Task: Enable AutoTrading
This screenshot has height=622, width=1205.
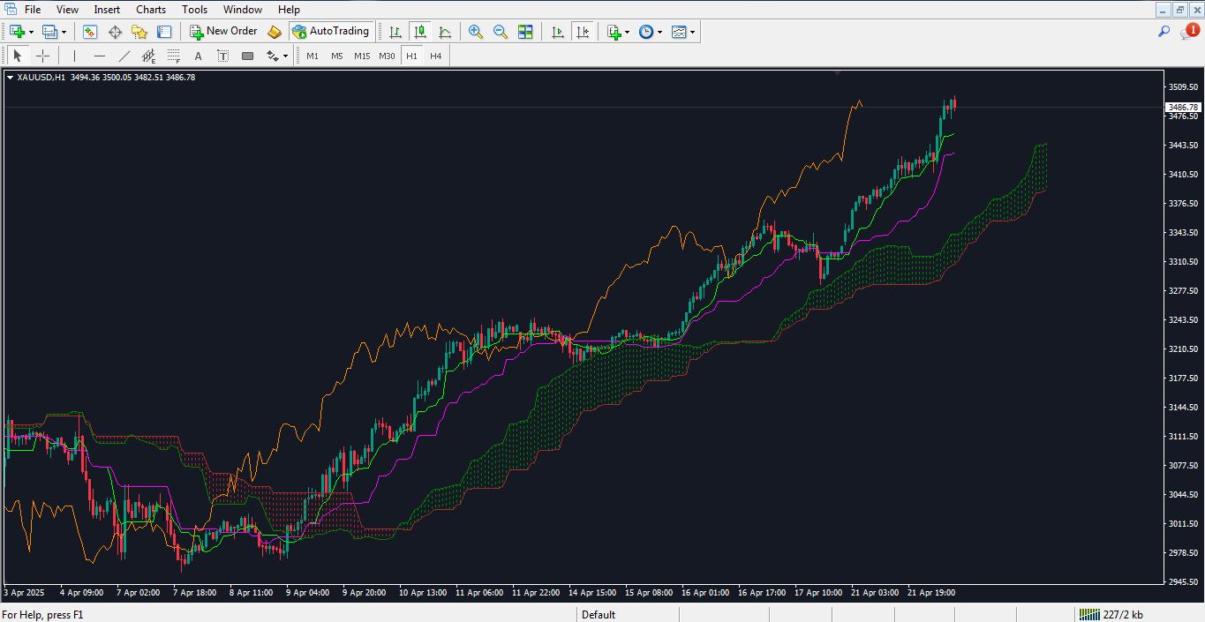Action: pos(332,32)
